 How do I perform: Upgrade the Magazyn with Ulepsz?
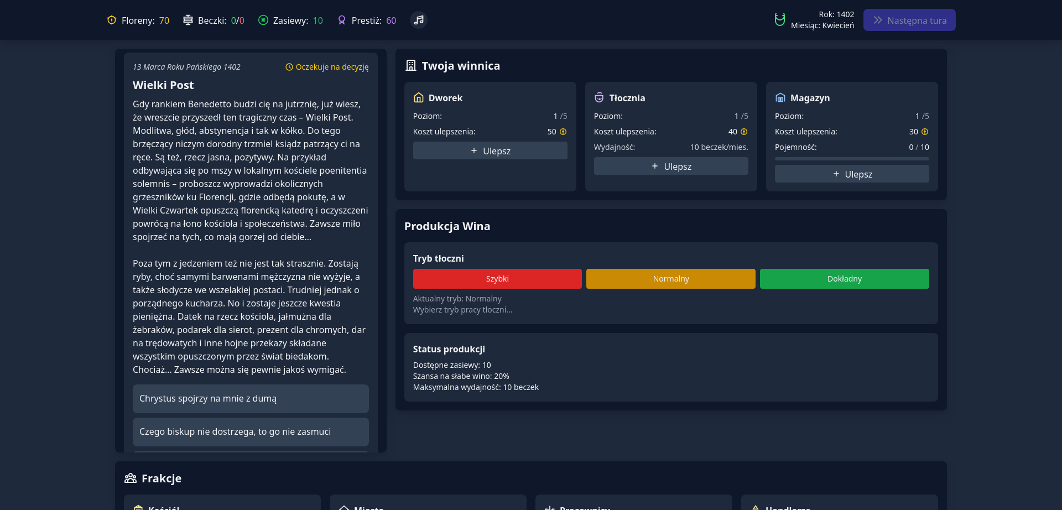coord(852,174)
